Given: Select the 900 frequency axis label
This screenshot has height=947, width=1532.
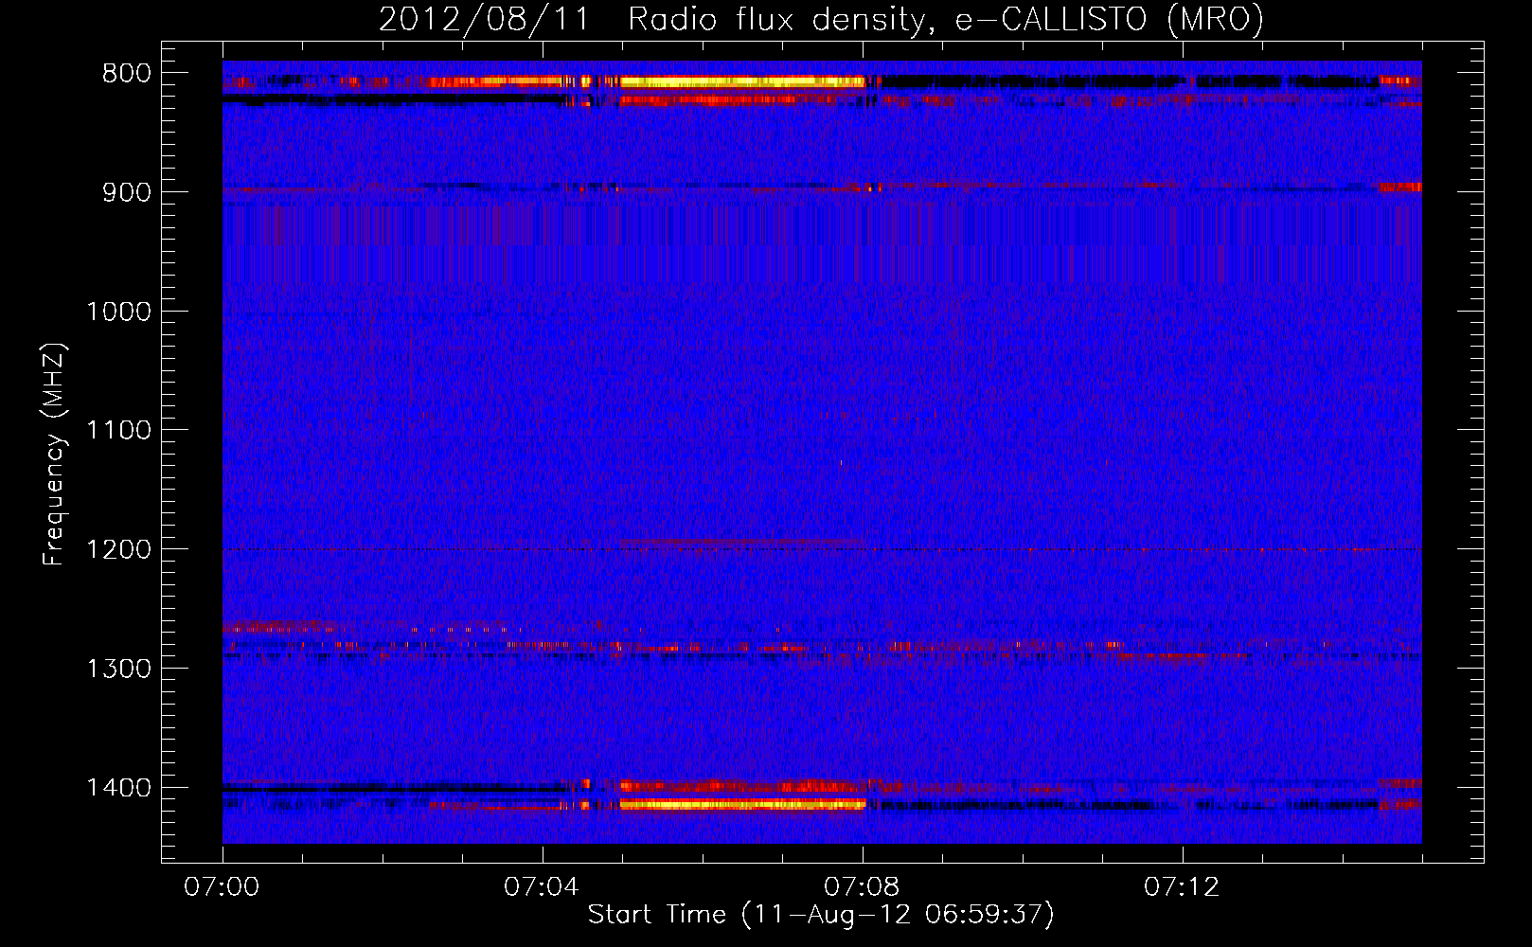Looking at the screenshot, I should 127,192.
